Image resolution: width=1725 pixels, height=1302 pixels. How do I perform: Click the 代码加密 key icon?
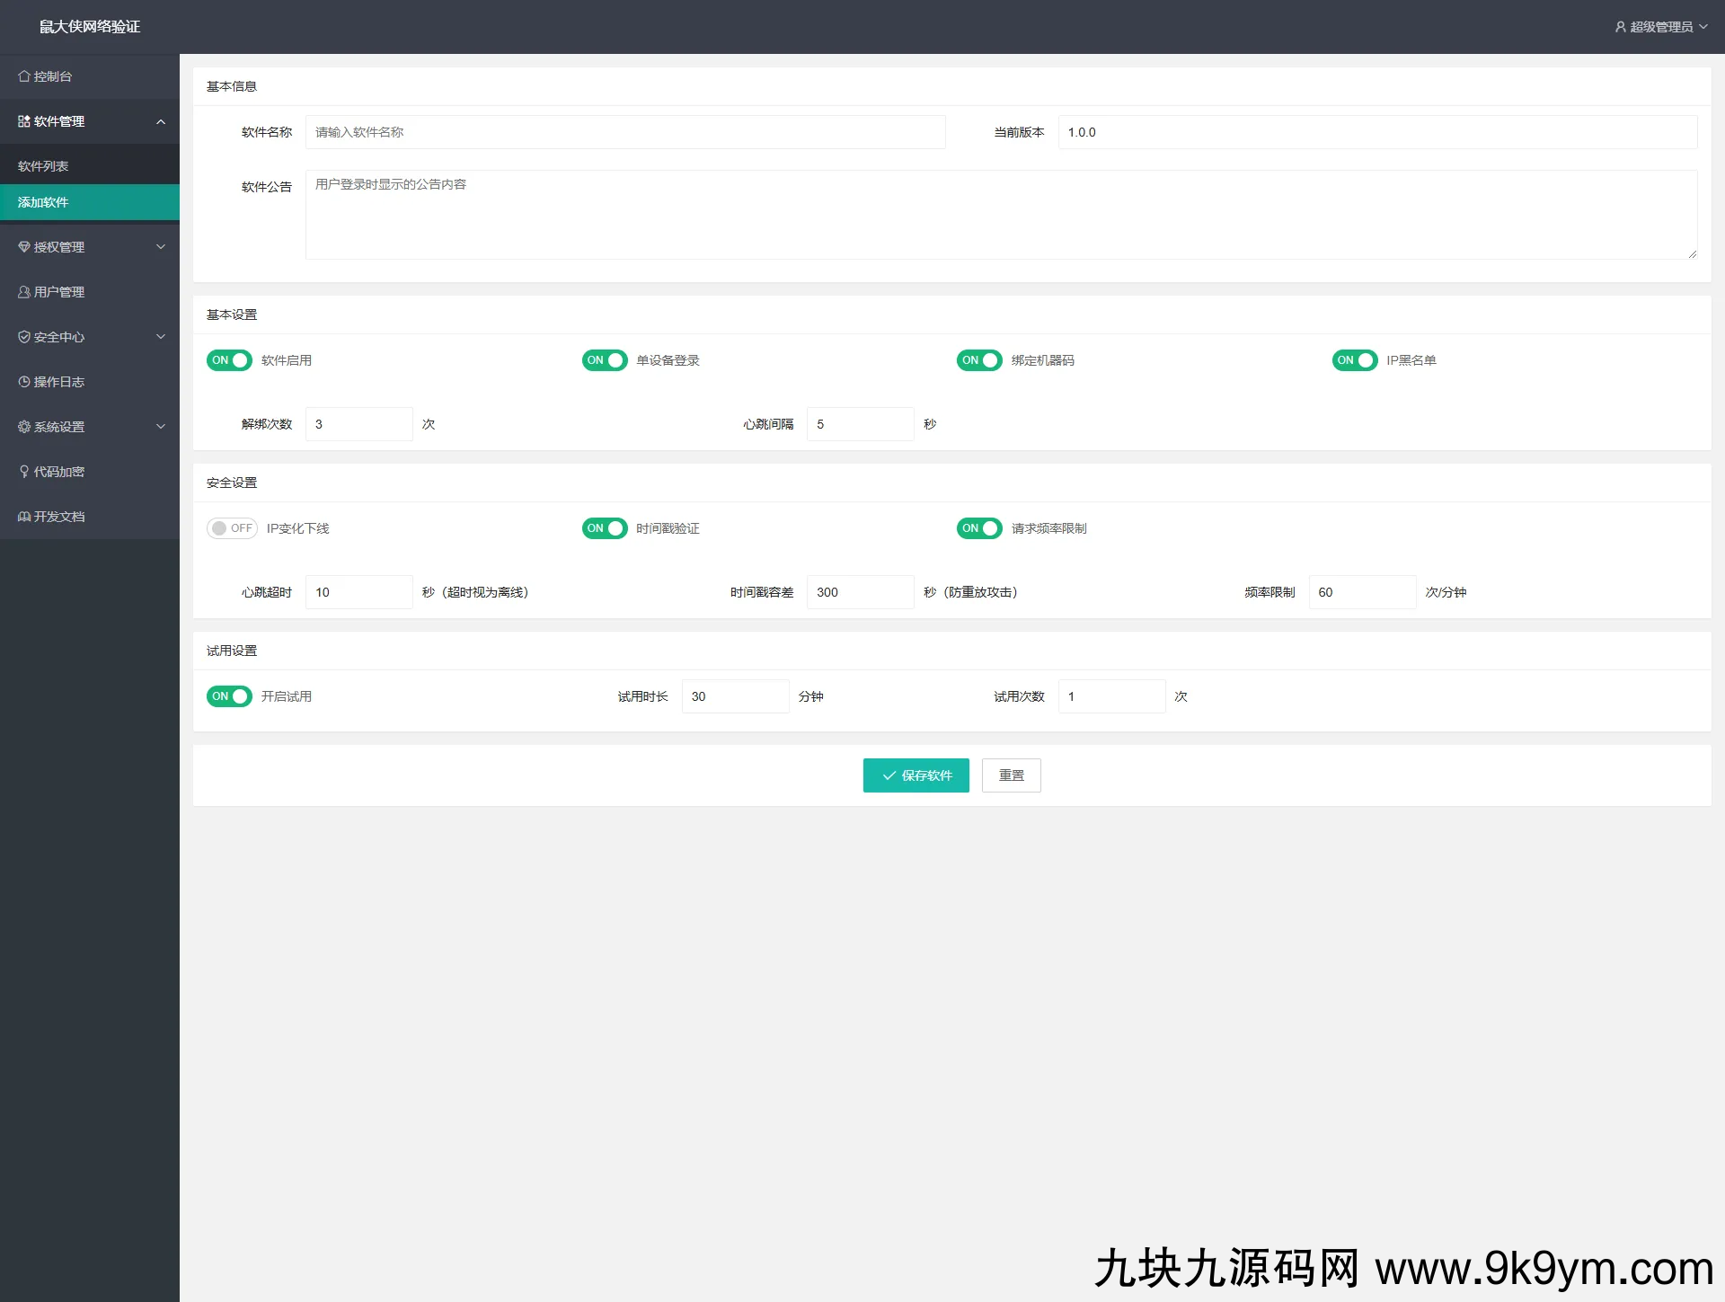click(x=24, y=472)
